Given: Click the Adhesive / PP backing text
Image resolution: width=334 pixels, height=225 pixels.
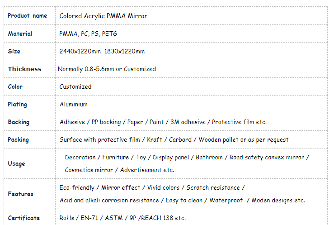Looking at the screenshot, I should point(90,122).
